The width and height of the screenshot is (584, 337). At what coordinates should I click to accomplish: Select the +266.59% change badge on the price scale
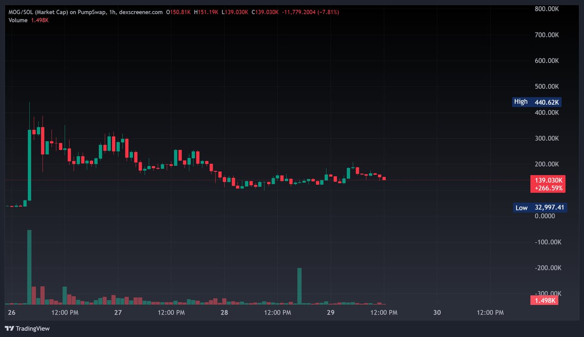[548, 187]
